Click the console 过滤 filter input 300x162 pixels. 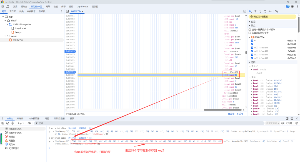[x=149, y=123]
